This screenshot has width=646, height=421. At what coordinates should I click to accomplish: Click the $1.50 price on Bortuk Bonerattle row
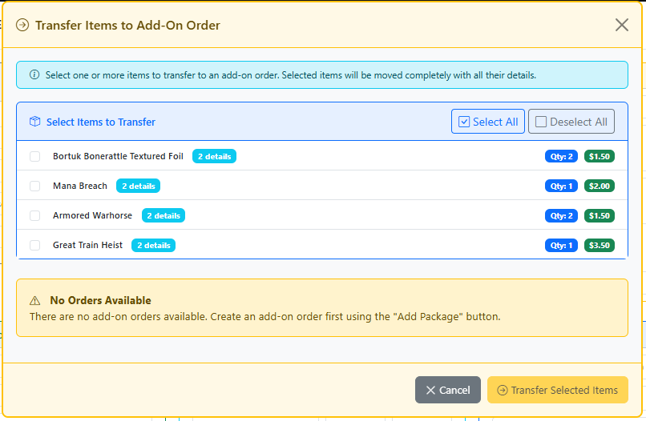pyautogui.click(x=600, y=156)
